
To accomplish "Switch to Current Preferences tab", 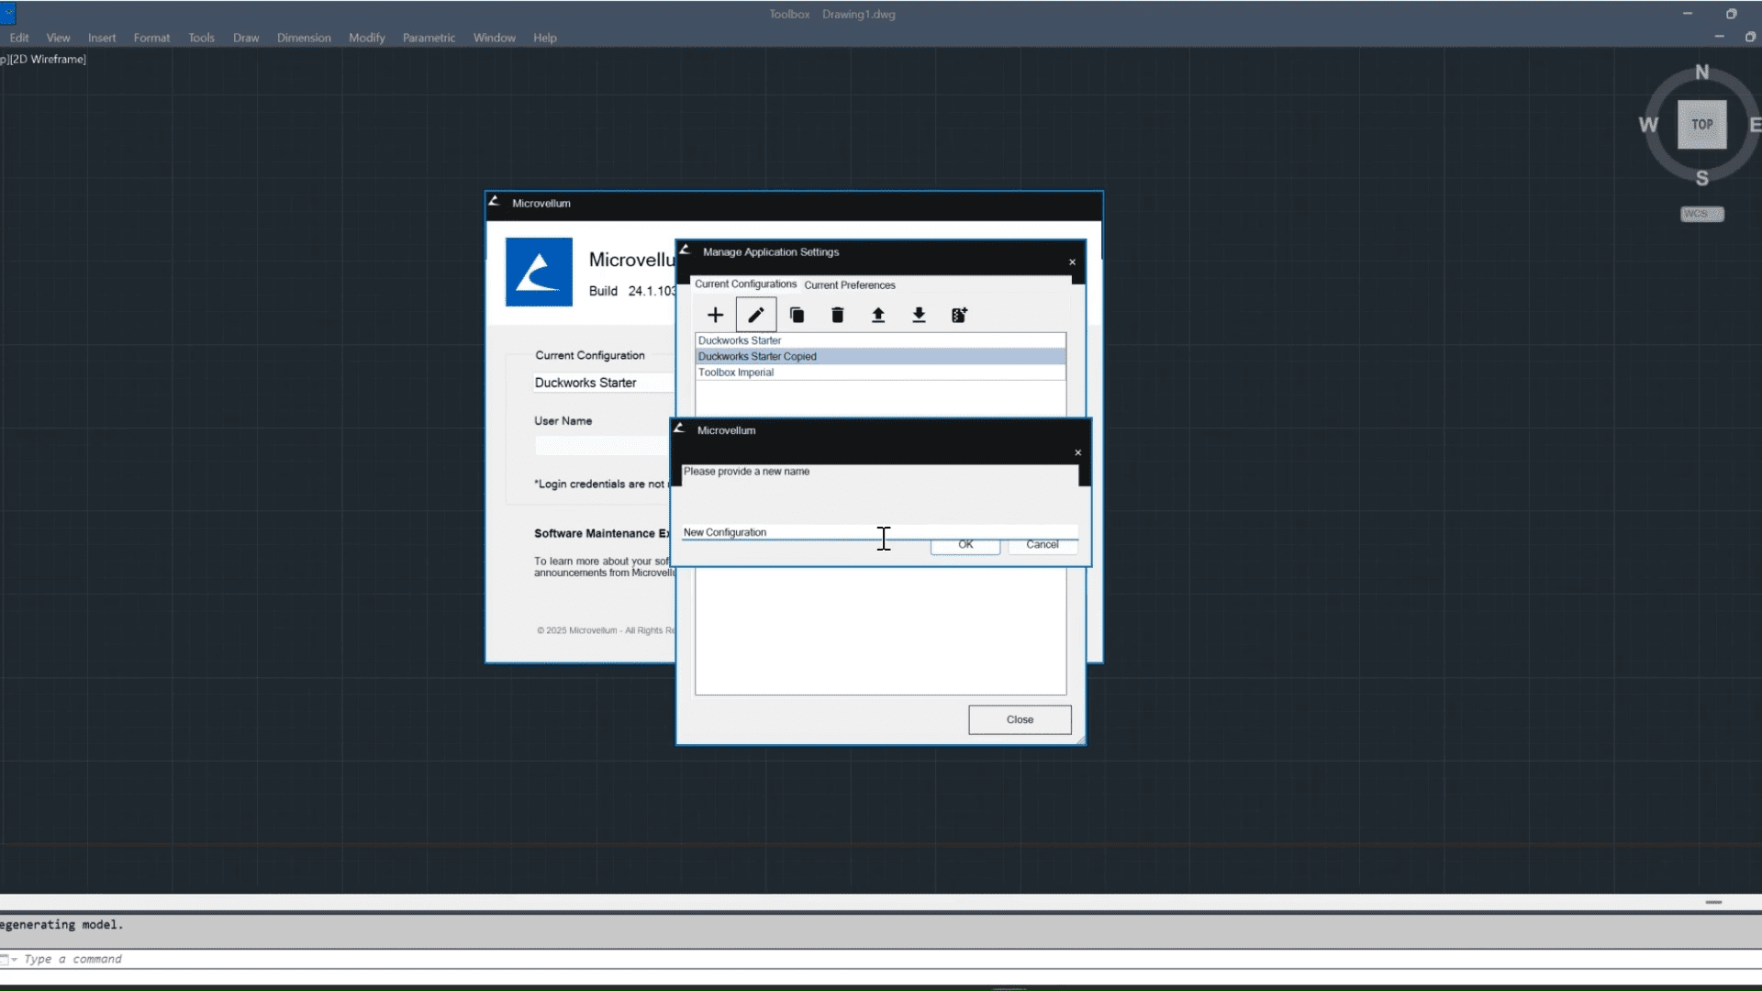I will pyautogui.click(x=849, y=284).
